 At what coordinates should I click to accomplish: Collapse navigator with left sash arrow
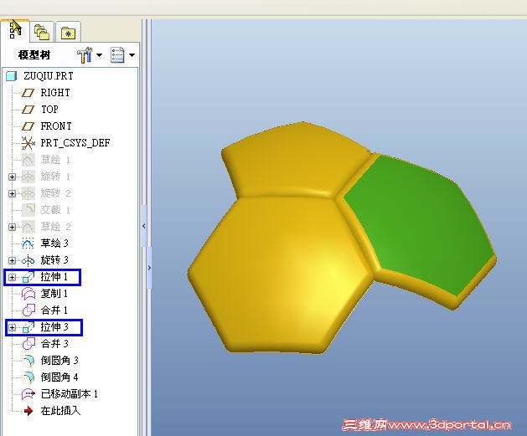(144, 226)
